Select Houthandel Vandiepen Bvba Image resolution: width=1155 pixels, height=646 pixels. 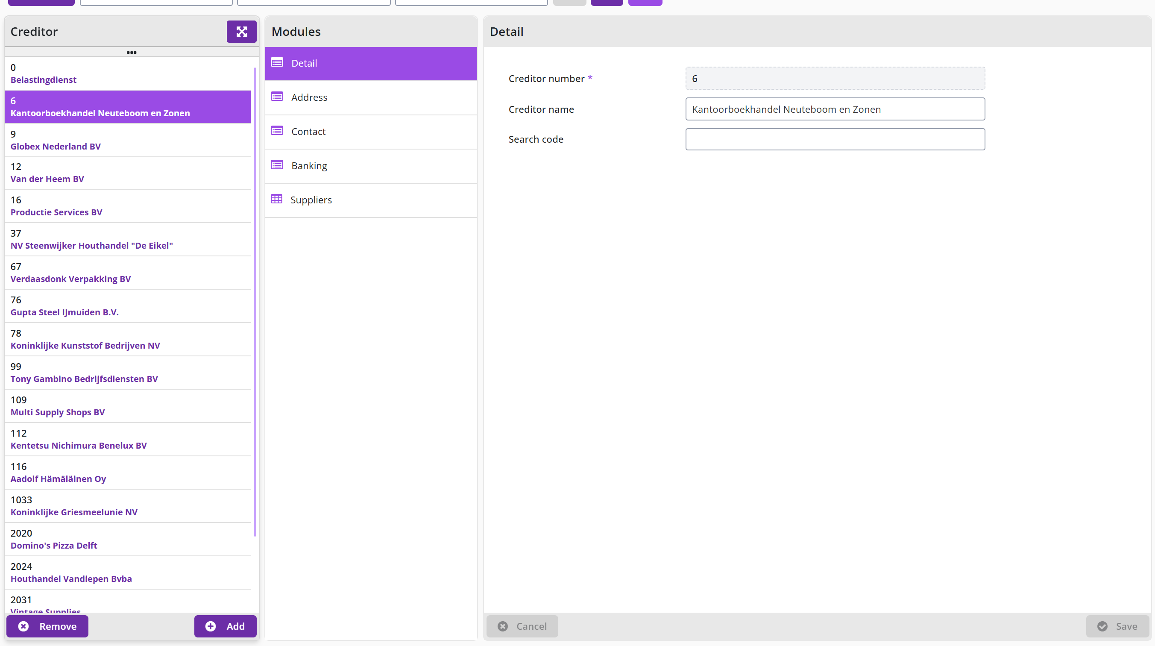click(128, 573)
